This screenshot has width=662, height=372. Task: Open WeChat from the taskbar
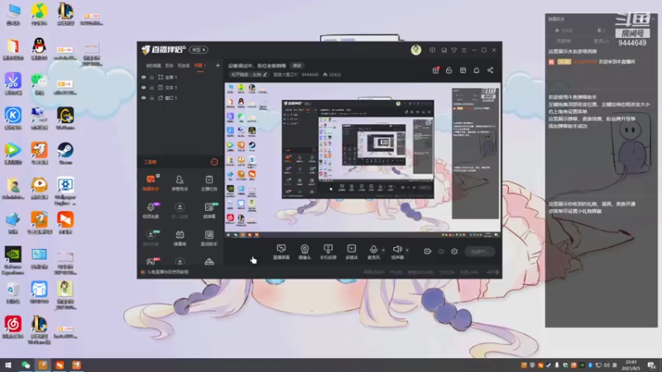[26, 365]
